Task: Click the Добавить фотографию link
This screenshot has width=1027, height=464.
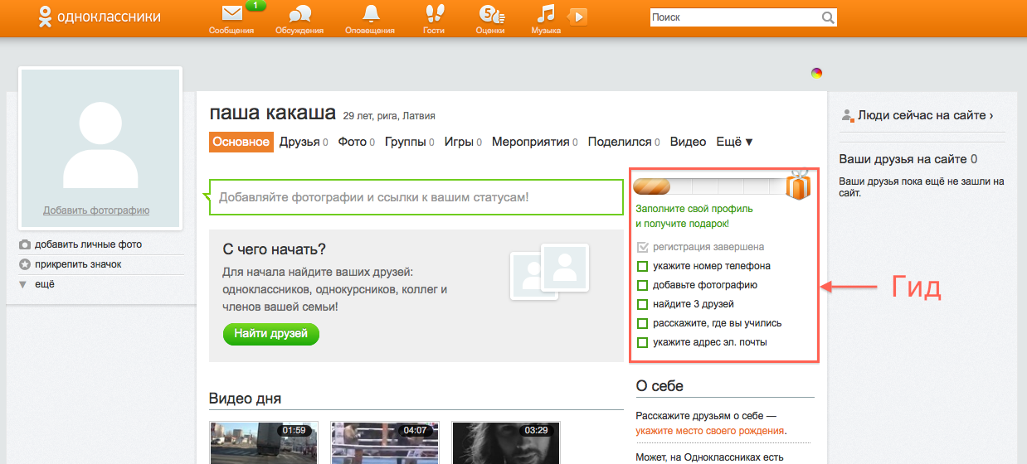Action: (x=96, y=210)
